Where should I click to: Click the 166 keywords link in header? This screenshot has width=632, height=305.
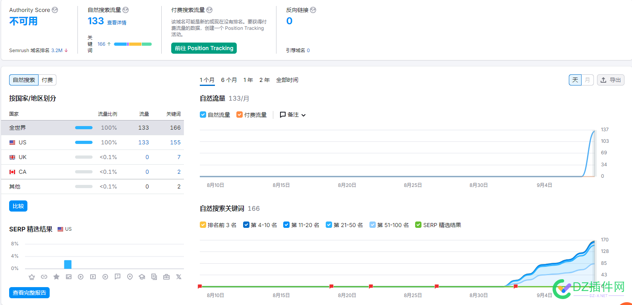click(x=101, y=44)
